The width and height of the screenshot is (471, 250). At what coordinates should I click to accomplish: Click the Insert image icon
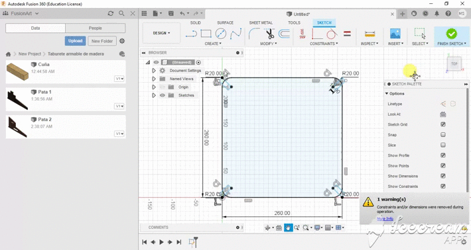coord(395,34)
